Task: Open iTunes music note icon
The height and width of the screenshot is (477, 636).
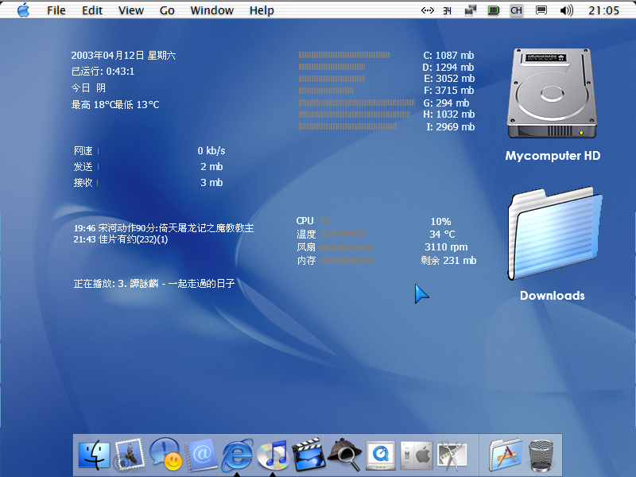Action: (x=273, y=455)
